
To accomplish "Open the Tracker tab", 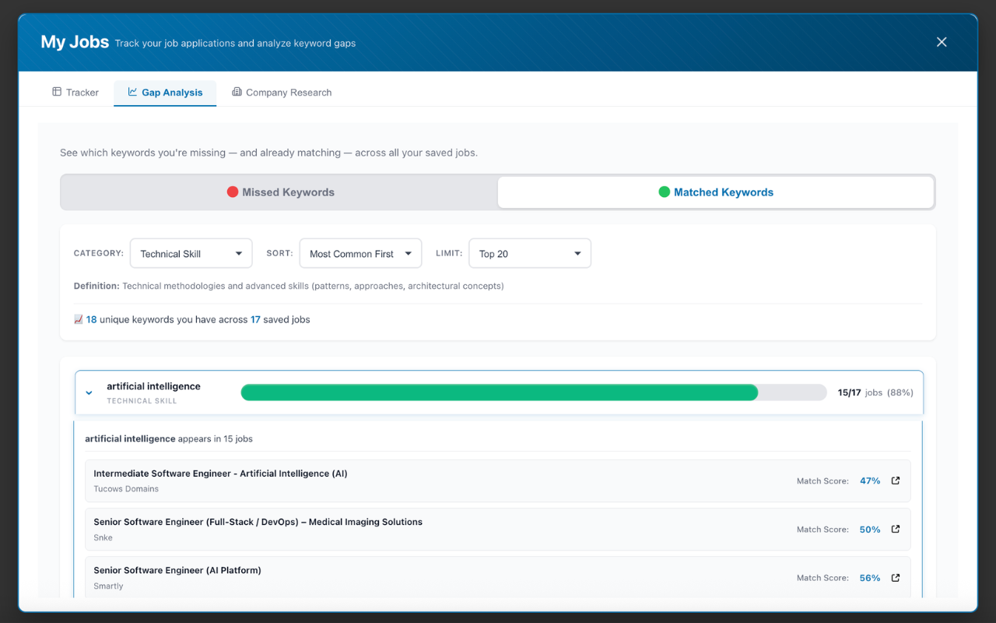I will (75, 92).
